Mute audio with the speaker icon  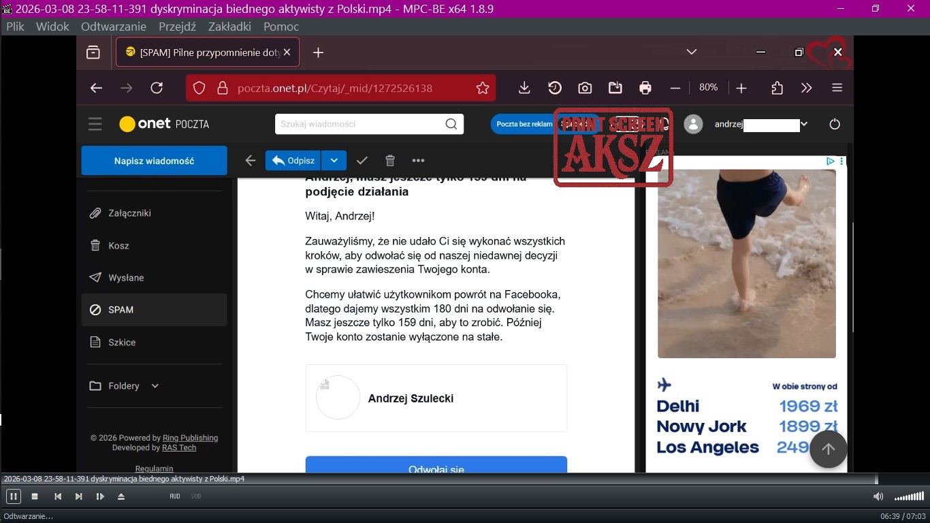[x=878, y=496]
